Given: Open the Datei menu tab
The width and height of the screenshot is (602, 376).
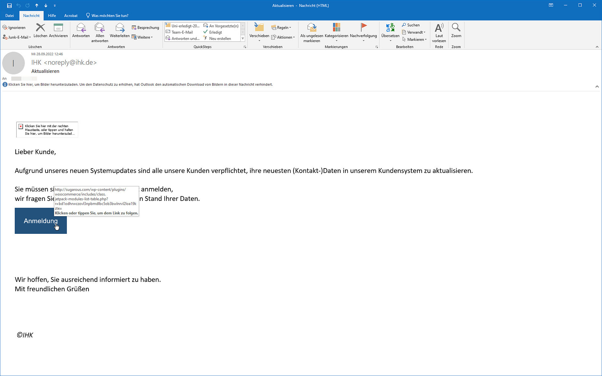Looking at the screenshot, I should [x=10, y=16].
